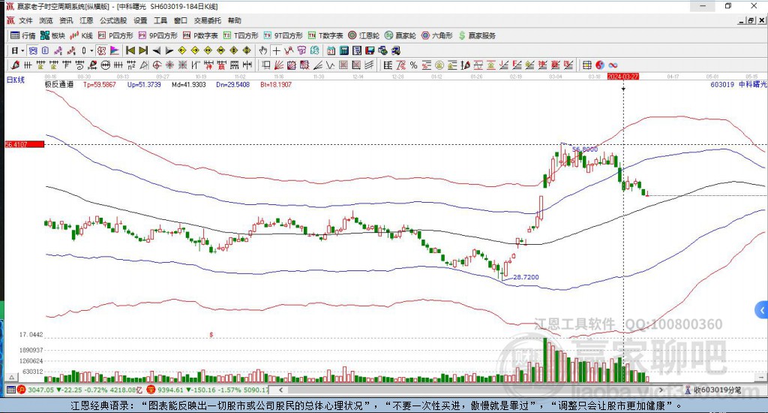Click the yin-yang taiji icon

tap(601, 65)
